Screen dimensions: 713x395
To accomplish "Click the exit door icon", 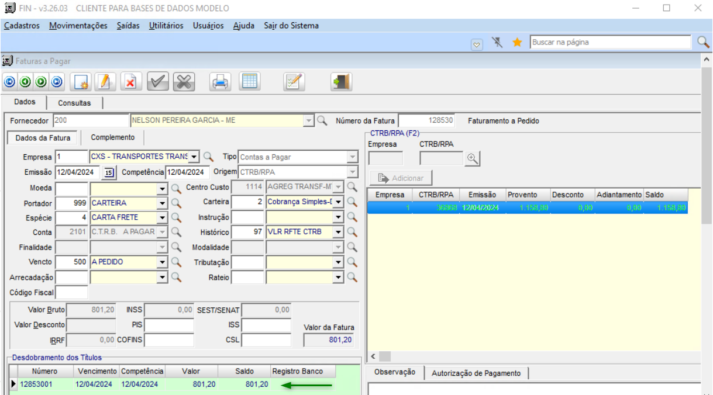I will click(341, 82).
